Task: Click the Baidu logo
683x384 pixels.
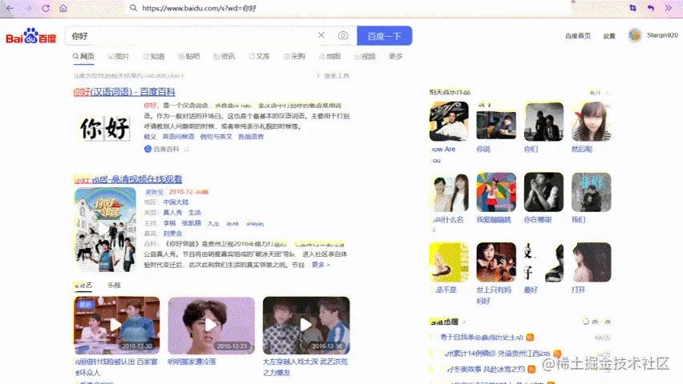Action: [x=31, y=36]
